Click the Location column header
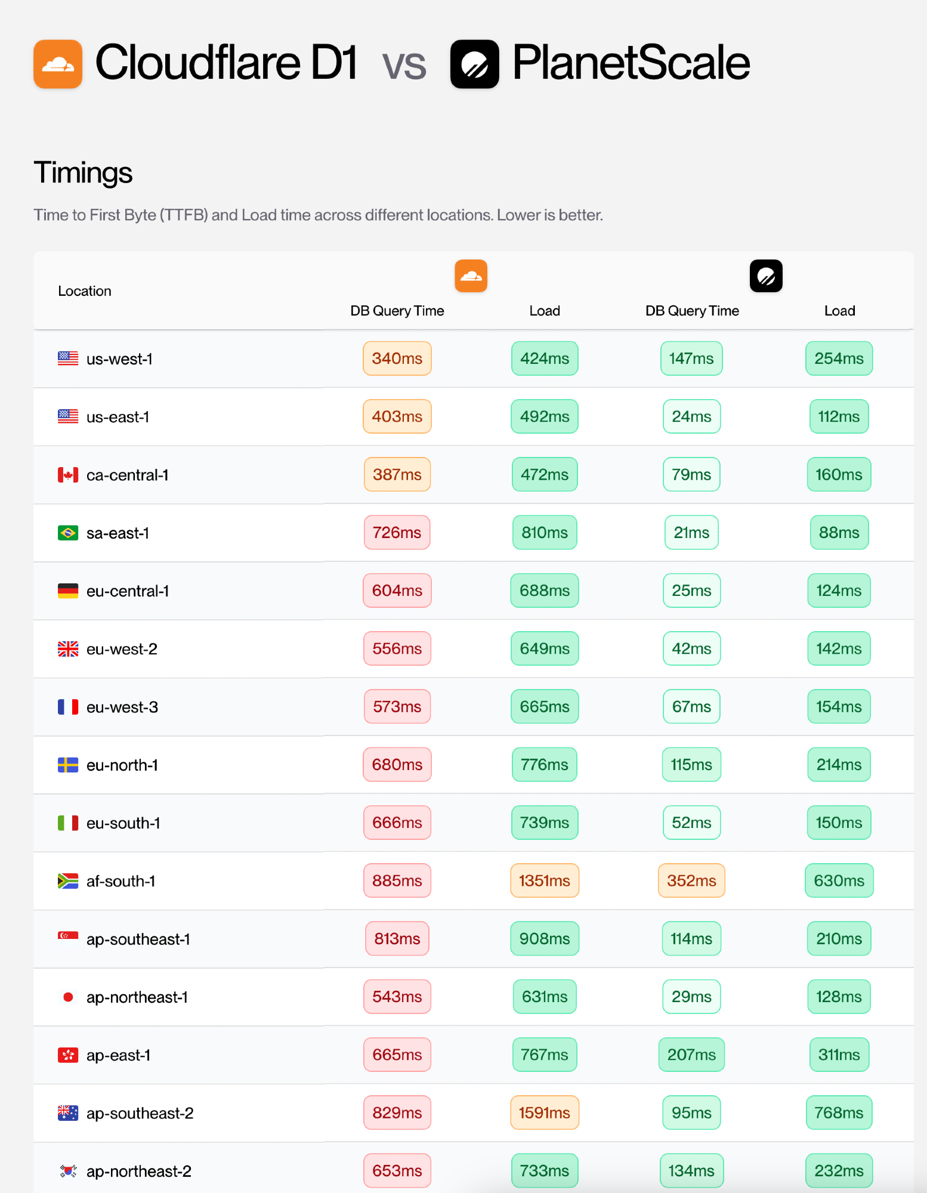The image size is (927, 1193). point(85,291)
